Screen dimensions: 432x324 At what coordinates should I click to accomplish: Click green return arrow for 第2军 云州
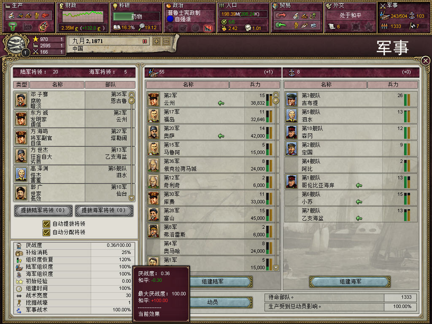[x=221, y=103]
